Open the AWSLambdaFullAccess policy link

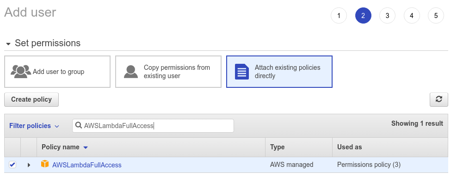(x=87, y=165)
